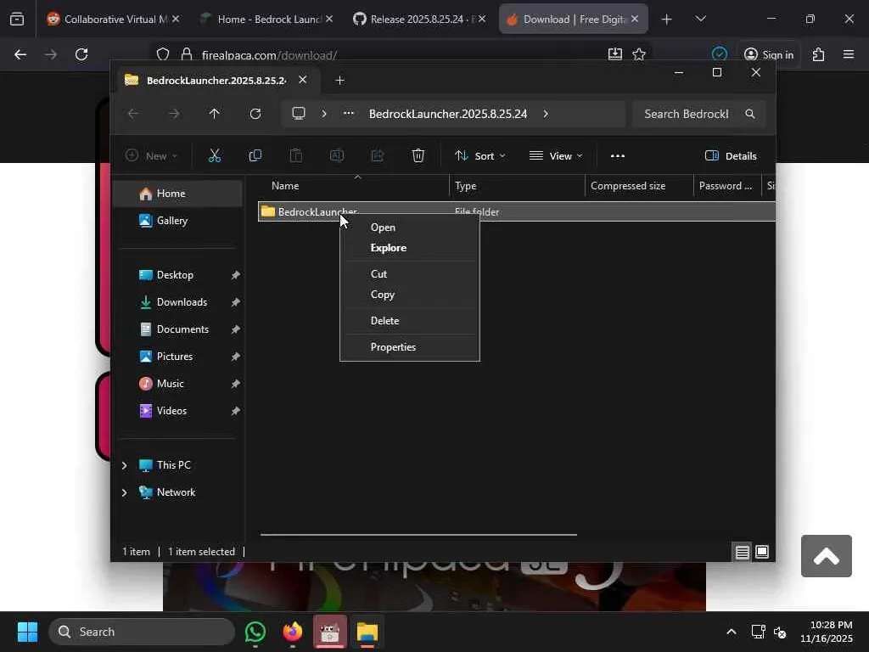This screenshot has height=652, width=869.
Task: Switch to details list view icon in status bar
Action: tap(742, 552)
